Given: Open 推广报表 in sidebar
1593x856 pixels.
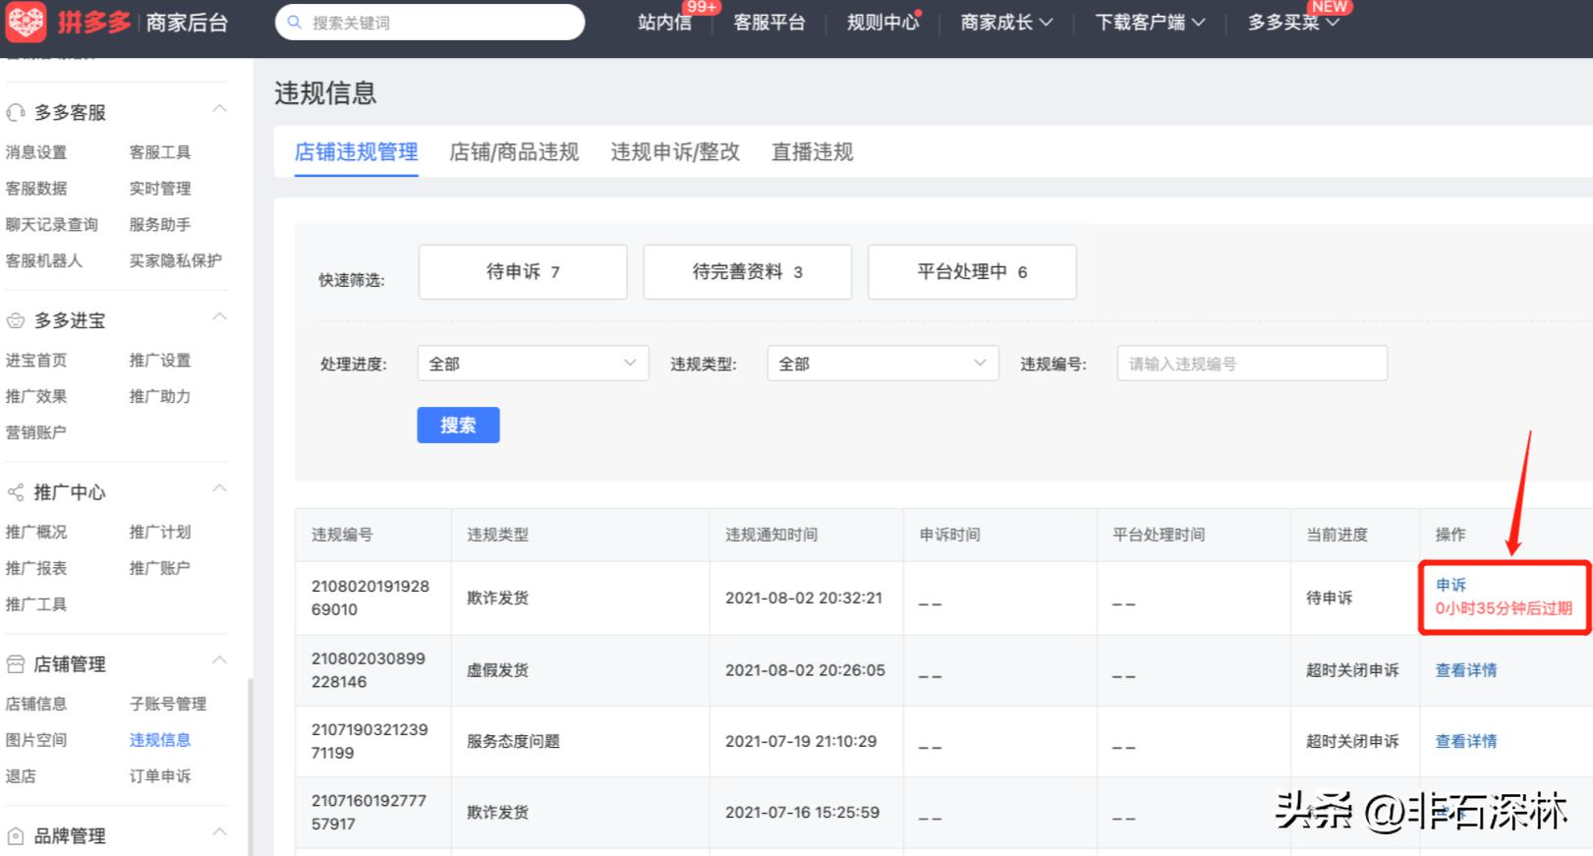Looking at the screenshot, I should point(36,568).
